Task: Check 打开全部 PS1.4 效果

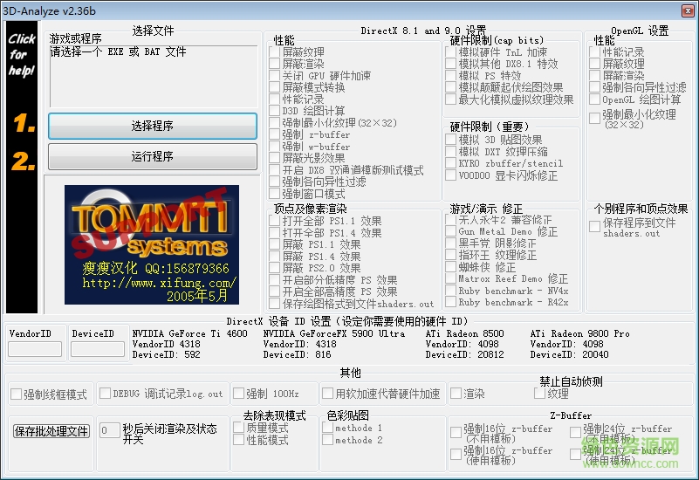Action: point(275,233)
